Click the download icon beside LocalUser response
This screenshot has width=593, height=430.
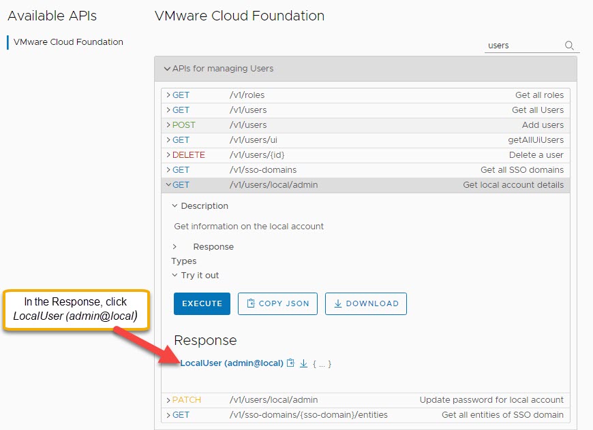[x=304, y=363]
